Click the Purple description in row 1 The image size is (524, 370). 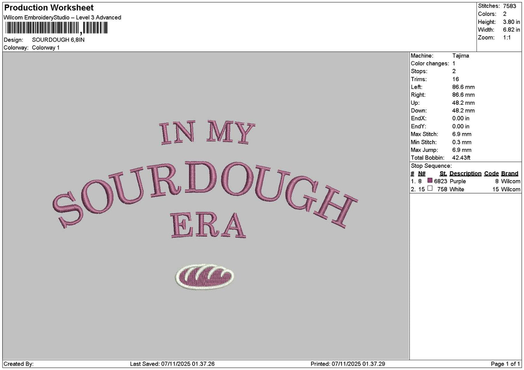458,182
